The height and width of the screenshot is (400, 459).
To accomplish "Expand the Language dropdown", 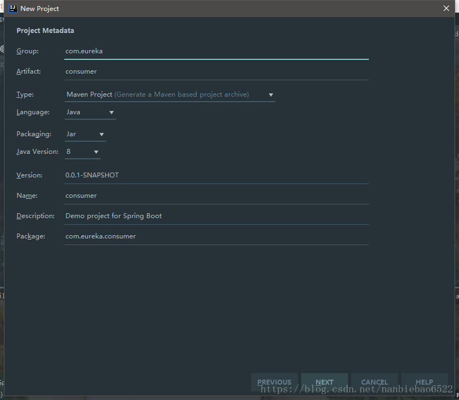I will [90, 112].
